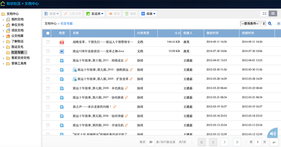The image size is (281, 147).
Task: Click the go button in pagination
Action: coord(273,142)
